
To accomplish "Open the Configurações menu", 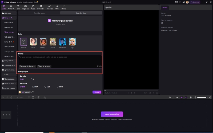I will tap(28, 2).
